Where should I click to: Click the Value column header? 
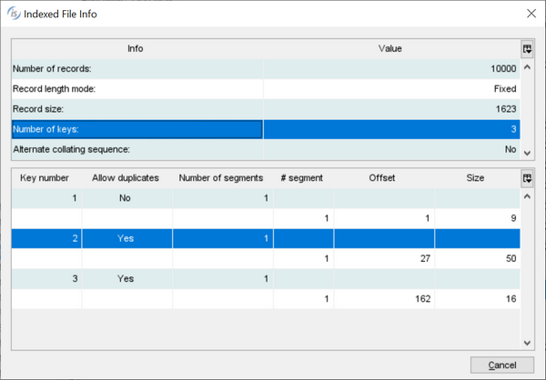tap(390, 49)
